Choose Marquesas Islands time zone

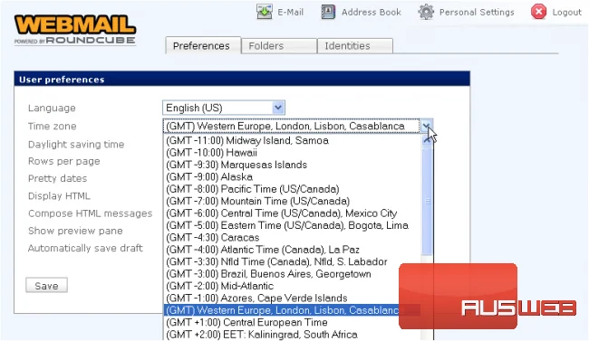pos(293,165)
